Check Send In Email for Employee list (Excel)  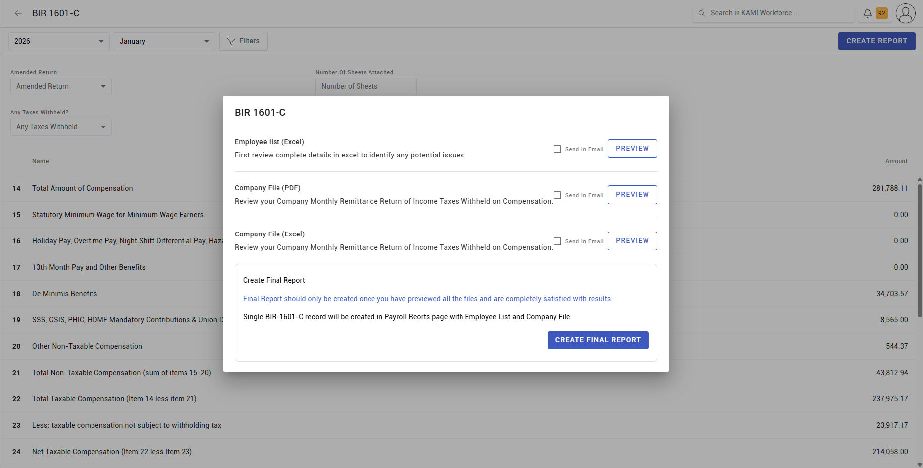tap(557, 149)
